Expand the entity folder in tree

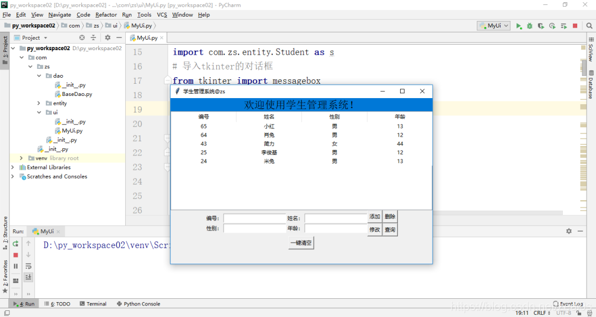(39, 103)
